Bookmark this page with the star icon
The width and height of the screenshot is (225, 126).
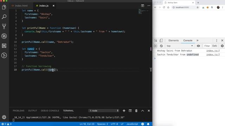pyautogui.click(x=198, y=7)
